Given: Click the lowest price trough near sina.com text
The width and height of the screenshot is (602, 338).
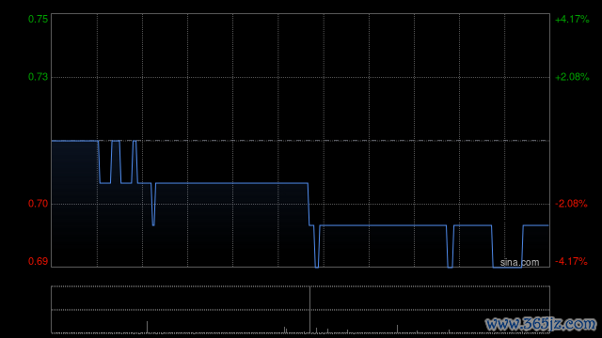Looking at the screenshot, I should coord(507,267).
